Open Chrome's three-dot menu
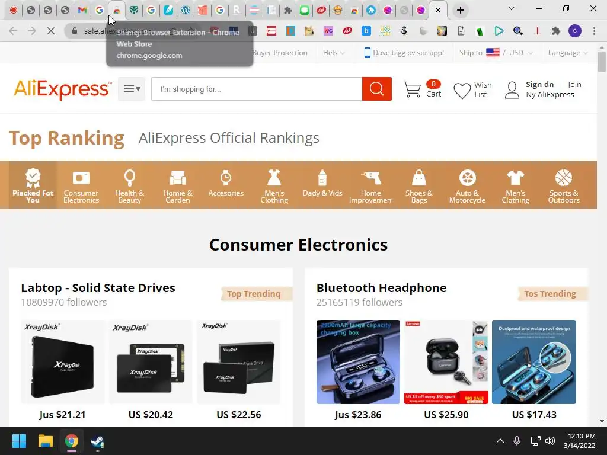 tap(594, 31)
